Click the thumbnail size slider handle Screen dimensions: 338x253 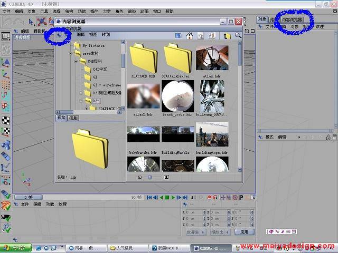(150, 177)
